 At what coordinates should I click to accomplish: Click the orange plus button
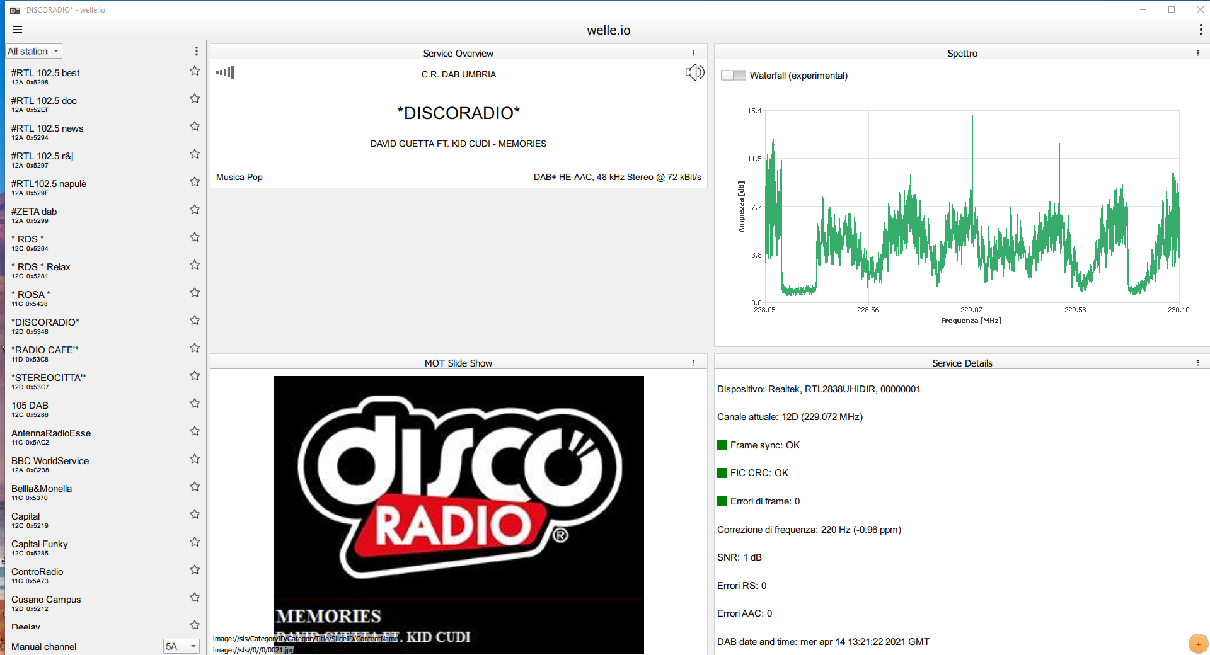1198,644
